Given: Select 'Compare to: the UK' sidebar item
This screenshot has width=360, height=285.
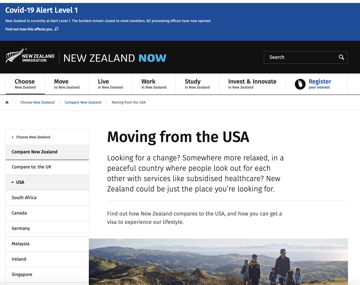Looking at the screenshot, I should (47, 167).
